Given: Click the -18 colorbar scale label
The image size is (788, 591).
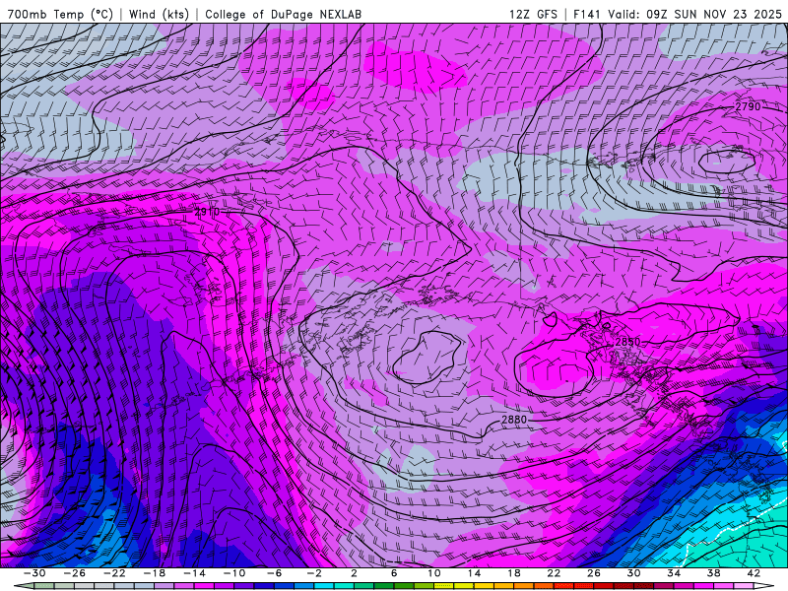Looking at the screenshot, I should (x=155, y=573).
